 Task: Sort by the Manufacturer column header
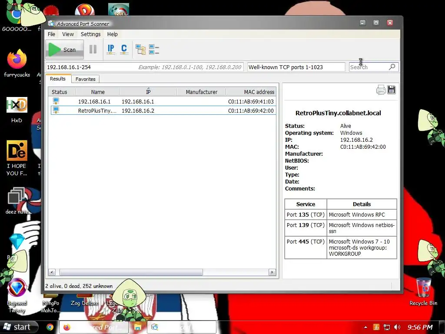202,92
